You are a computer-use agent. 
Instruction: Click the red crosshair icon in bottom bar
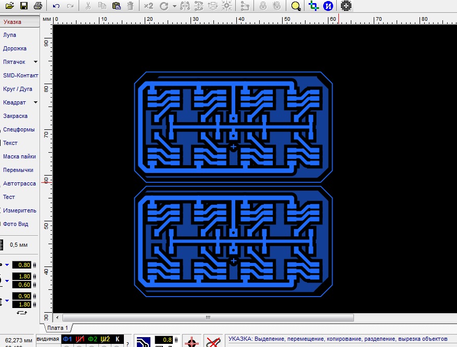point(192,341)
